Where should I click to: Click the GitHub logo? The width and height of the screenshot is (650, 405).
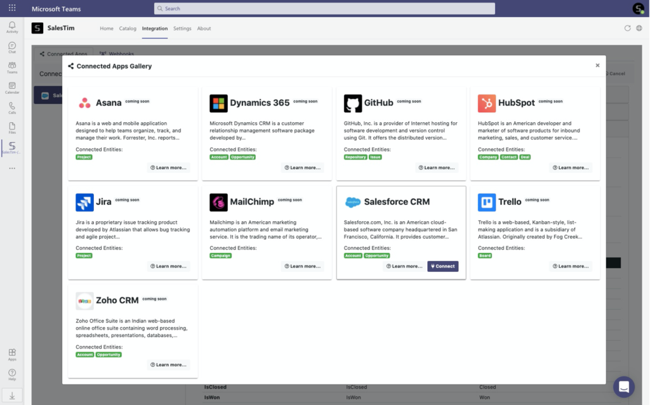click(x=353, y=103)
